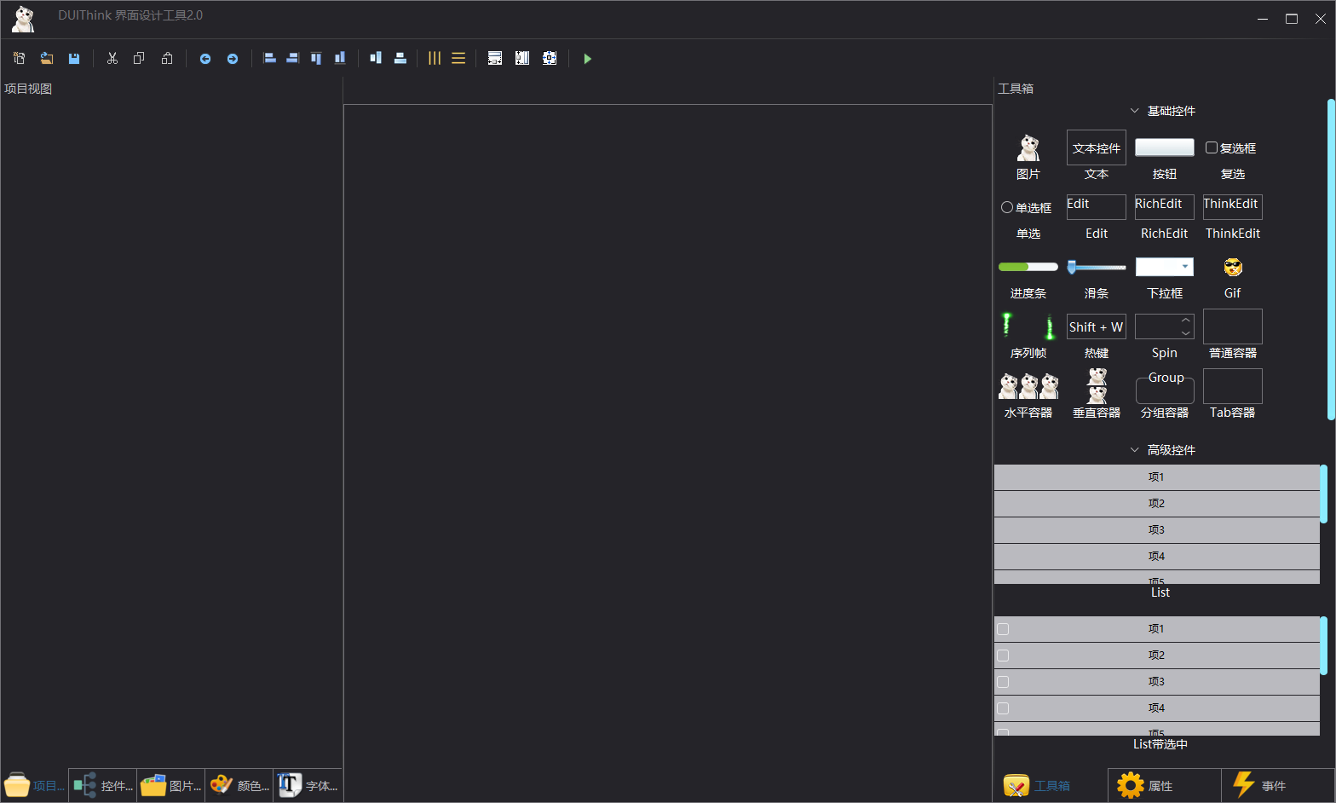Screen dimensions: 1336x803
Task: Click the Spin up arrow
Action: pos(1185,321)
